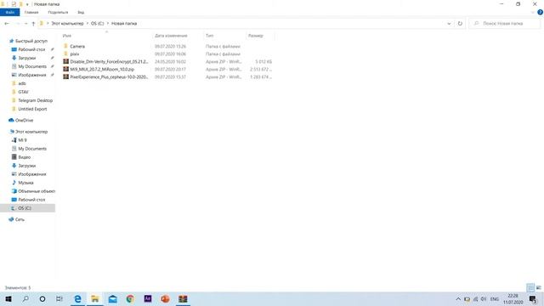Viewport: 544px width, 306px height.
Task: Expand the address bar history dropdown
Action: click(x=449, y=24)
